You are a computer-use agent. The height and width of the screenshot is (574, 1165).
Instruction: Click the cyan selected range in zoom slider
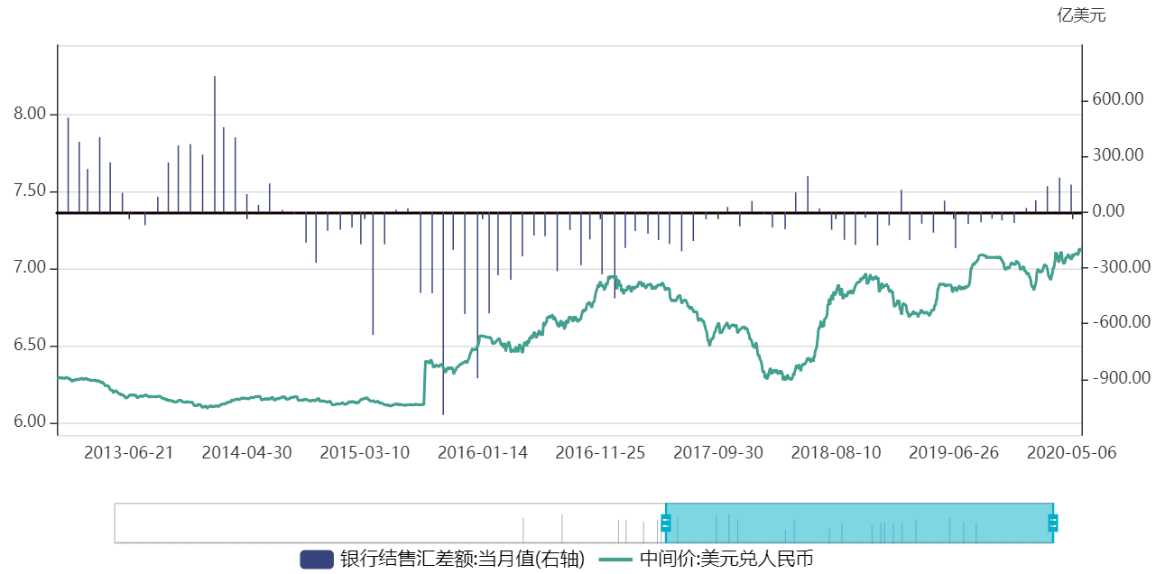(857, 523)
